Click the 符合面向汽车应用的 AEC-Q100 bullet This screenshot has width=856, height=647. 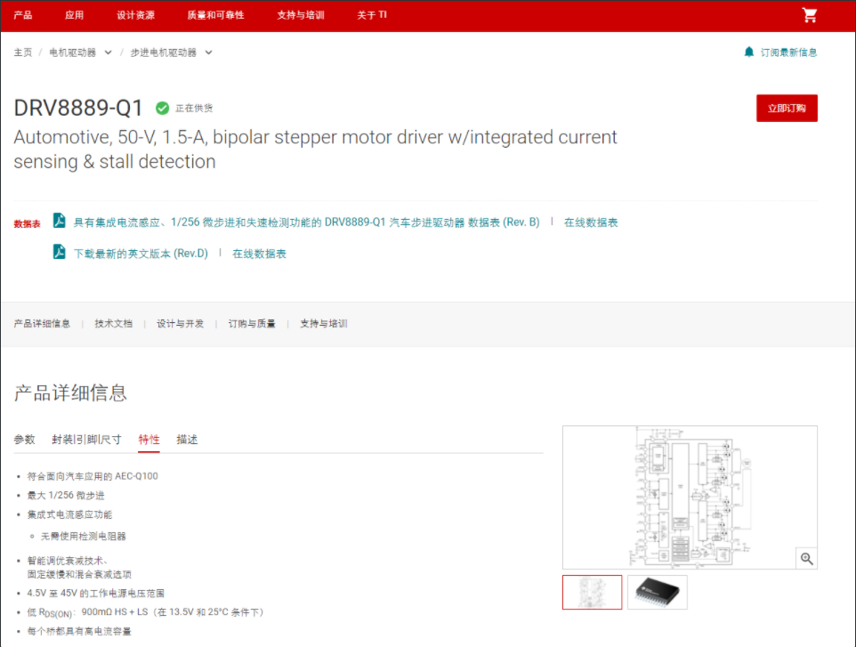(x=93, y=476)
